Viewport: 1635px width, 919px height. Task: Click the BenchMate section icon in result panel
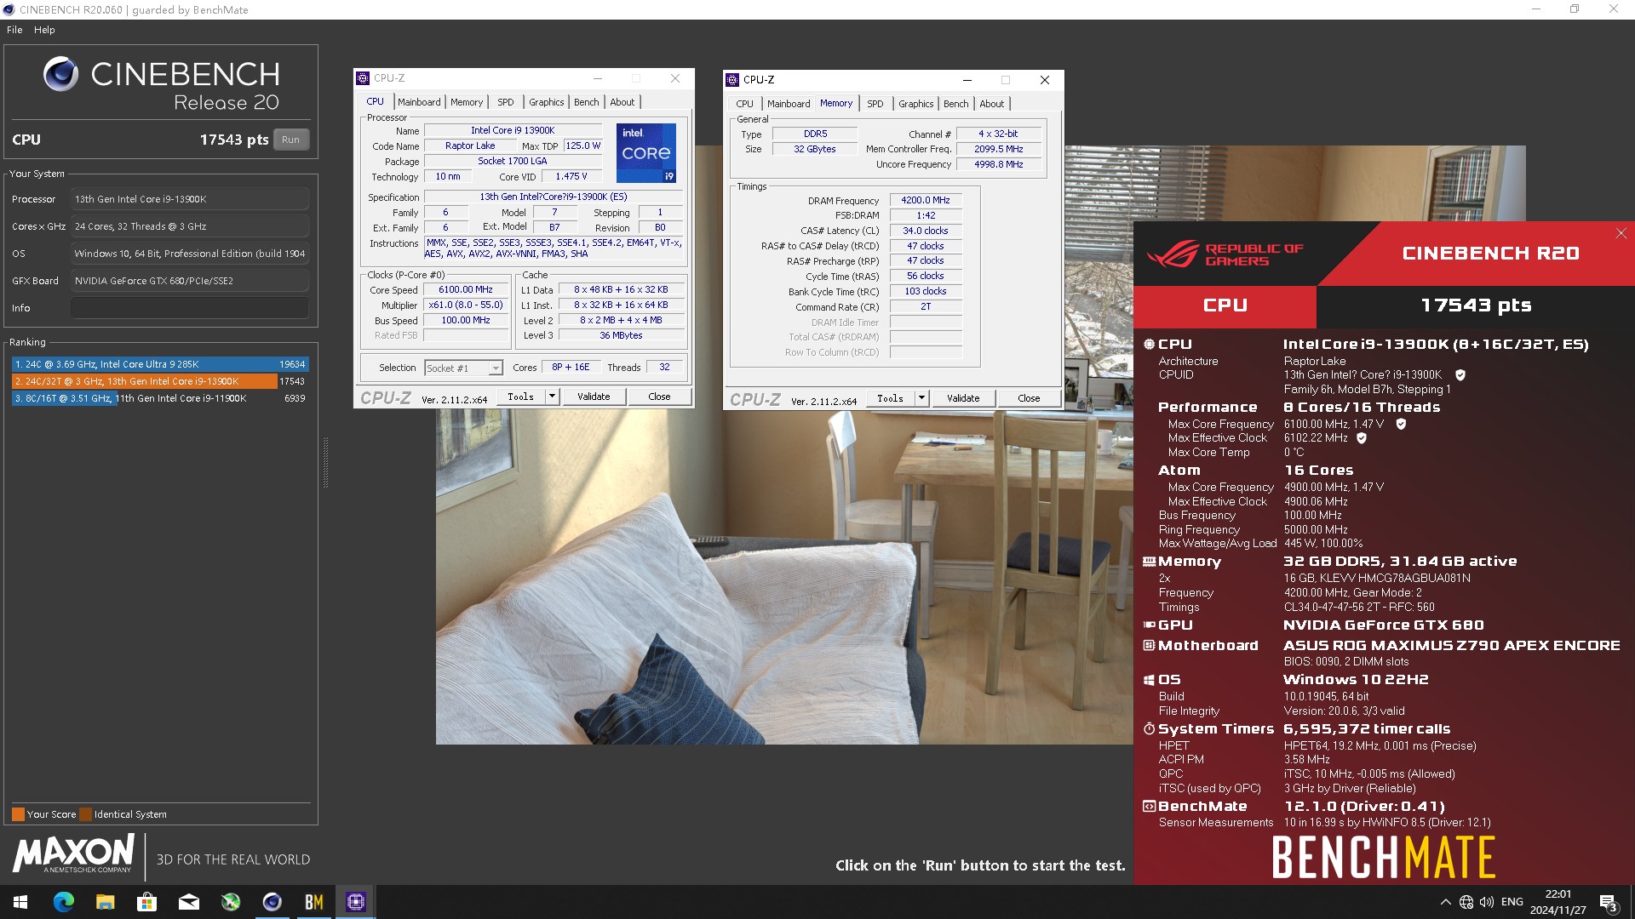pos(1149,807)
